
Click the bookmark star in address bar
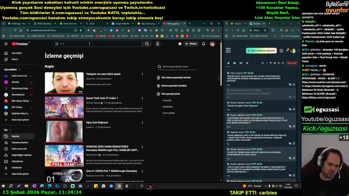[x=81, y=30]
